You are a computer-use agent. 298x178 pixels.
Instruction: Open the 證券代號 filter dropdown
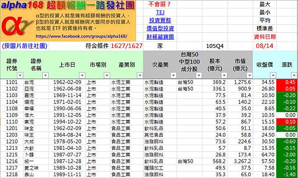(x=20, y=75)
